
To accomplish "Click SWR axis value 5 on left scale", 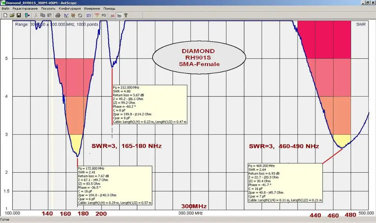I will click(6, 59).
